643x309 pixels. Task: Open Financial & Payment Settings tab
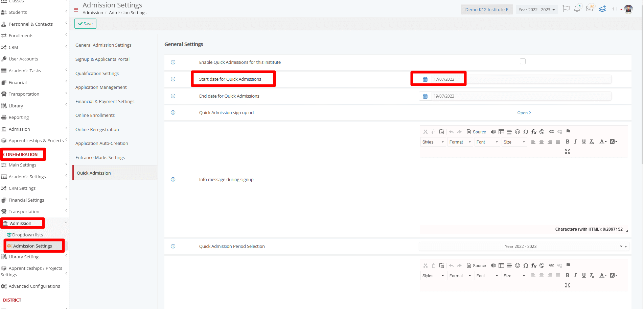(x=105, y=101)
